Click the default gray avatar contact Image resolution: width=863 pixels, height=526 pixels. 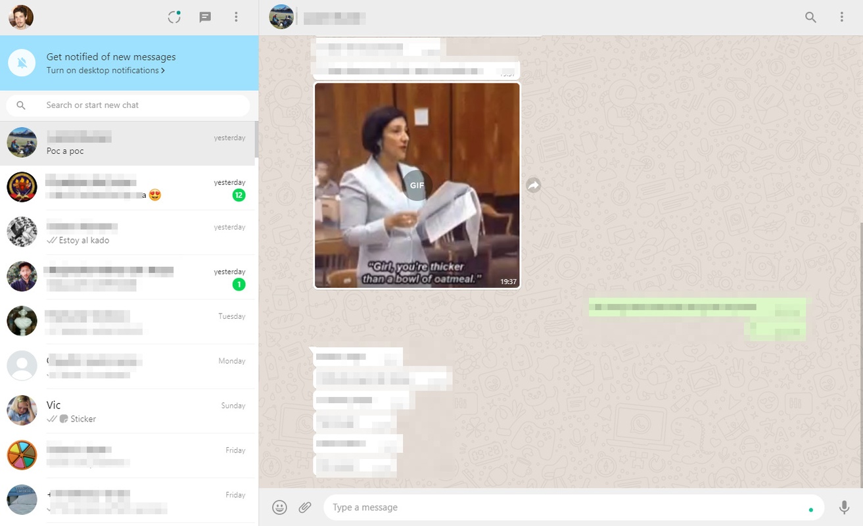22,366
